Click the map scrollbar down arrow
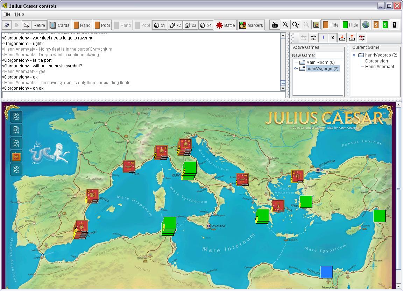Viewport: 403px width, 291px height. click(x=398, y=286)
